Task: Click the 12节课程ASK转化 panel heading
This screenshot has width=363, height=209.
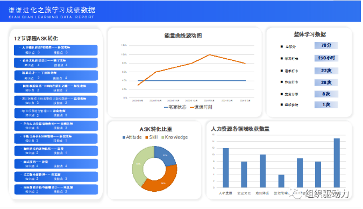Action: pyautogui.click(x=36, y=38)
